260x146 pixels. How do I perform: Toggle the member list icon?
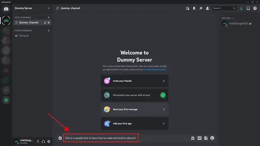(207, 8)
